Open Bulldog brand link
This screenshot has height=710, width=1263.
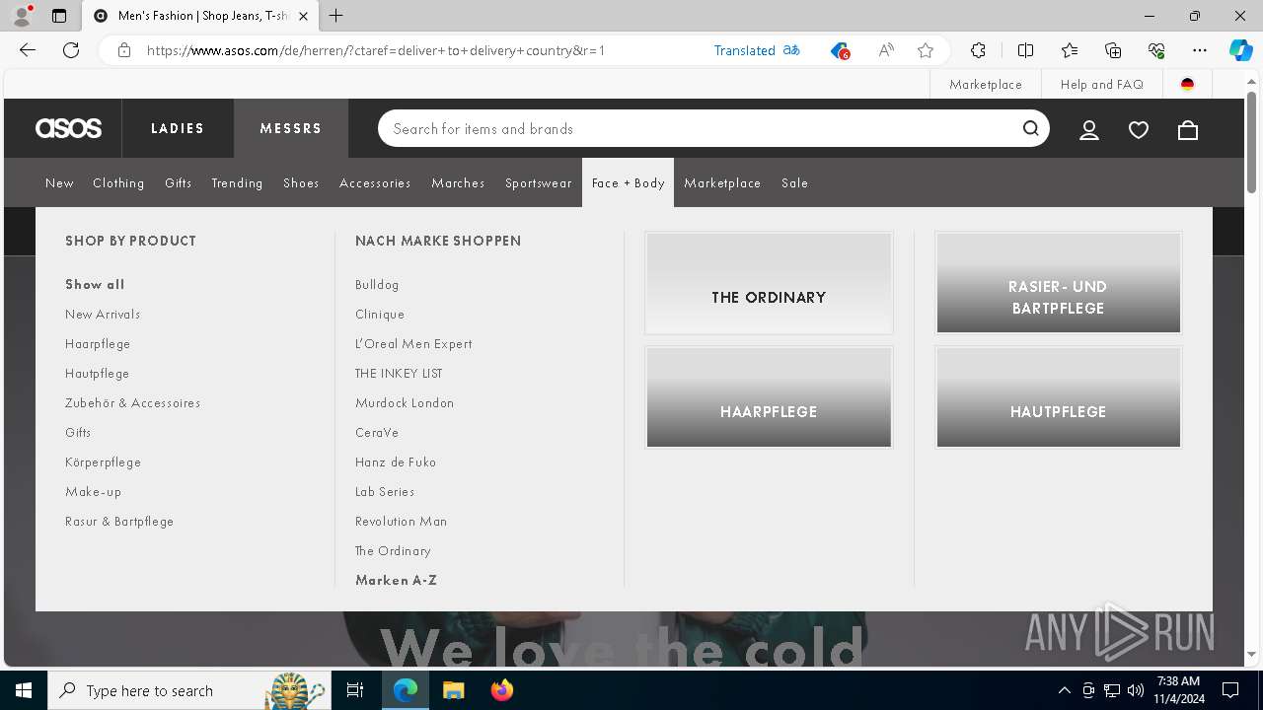click(377, 284)
